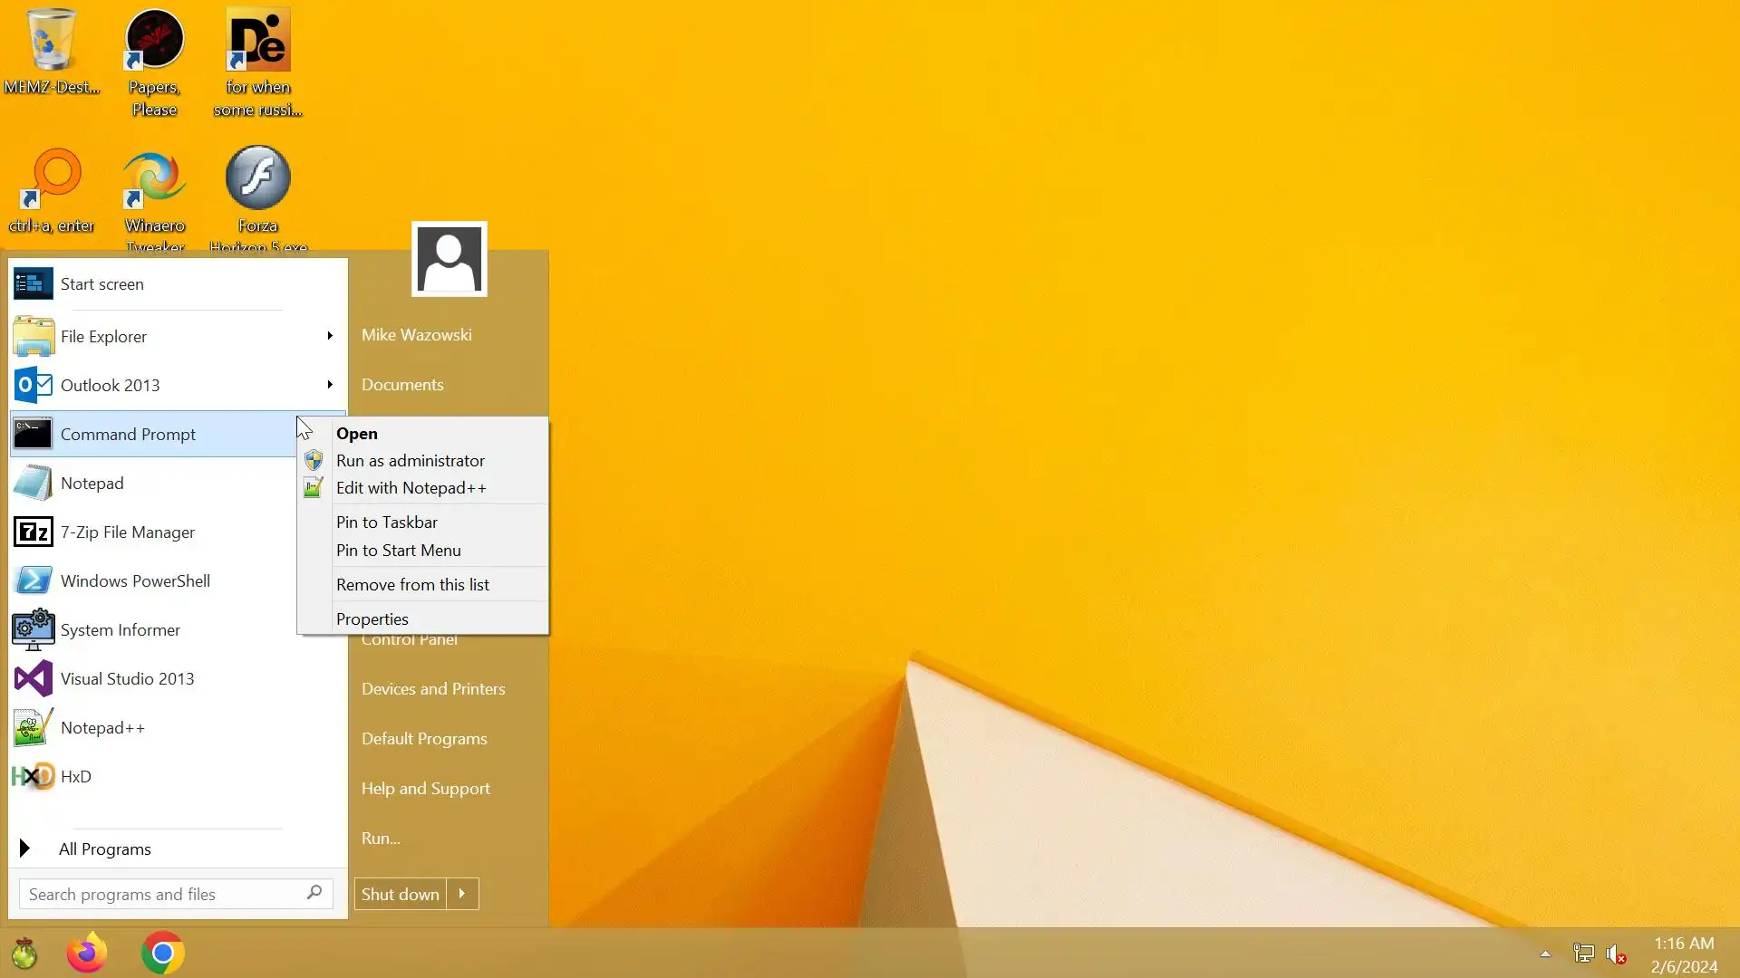Launch Firefox from the taskbar

[87, 953]
